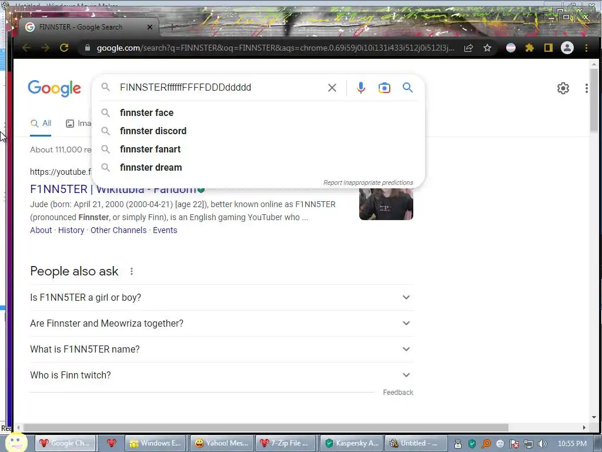Screen dimensions: 602x452
Task: Open Google Lens image search camera icon
Action: (384, 88)
